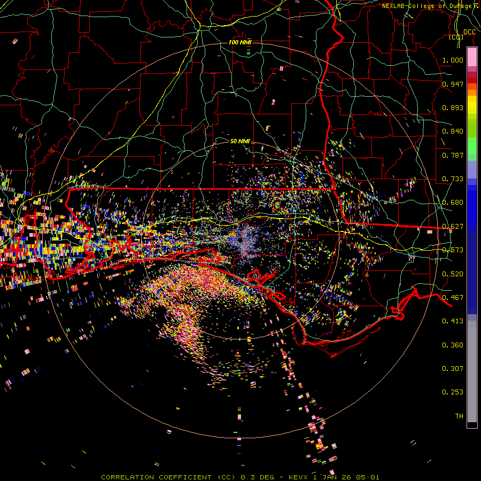Click the gray segment of the color bar
Image resolution: width=481 pixels, height=481 pixels.
tap(472, 371)
